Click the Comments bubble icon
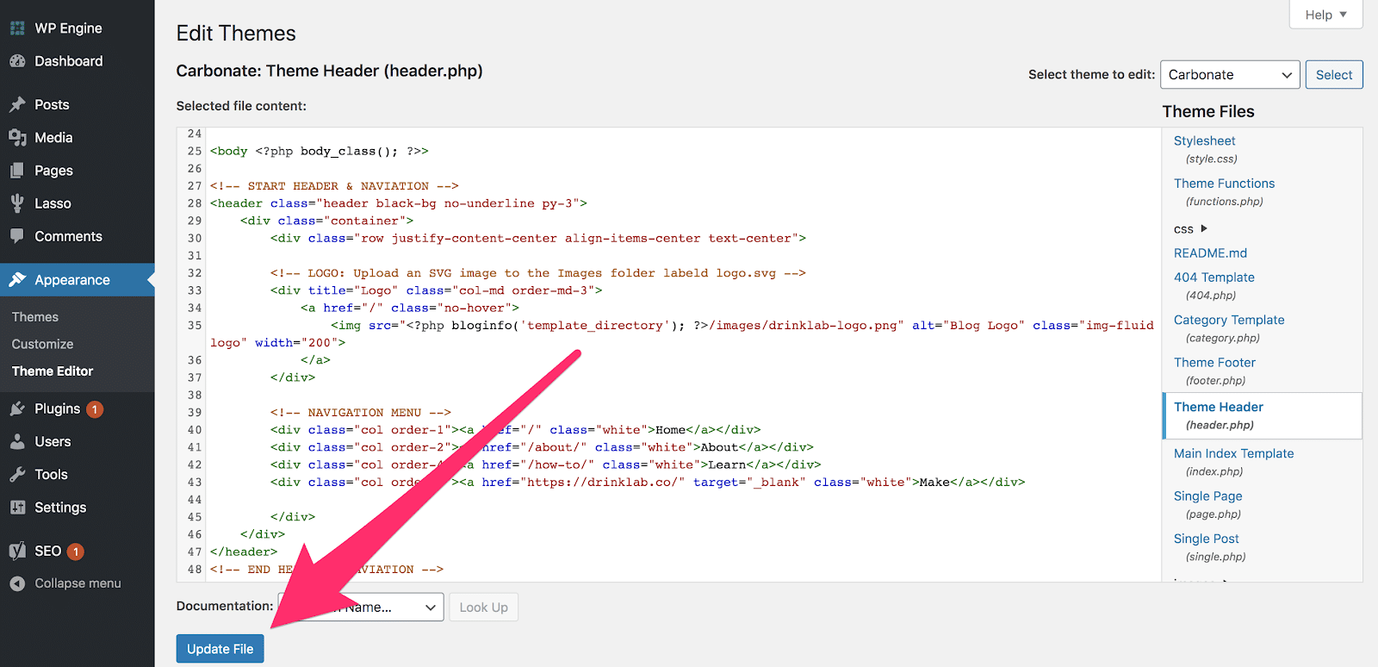1378x667 pixels. 17,236
